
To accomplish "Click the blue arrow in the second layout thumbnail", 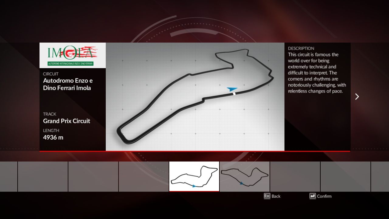I will pos(241,183).
